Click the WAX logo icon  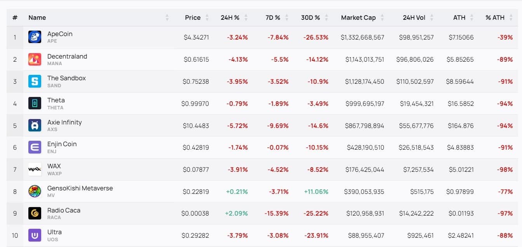pos(35,169)
